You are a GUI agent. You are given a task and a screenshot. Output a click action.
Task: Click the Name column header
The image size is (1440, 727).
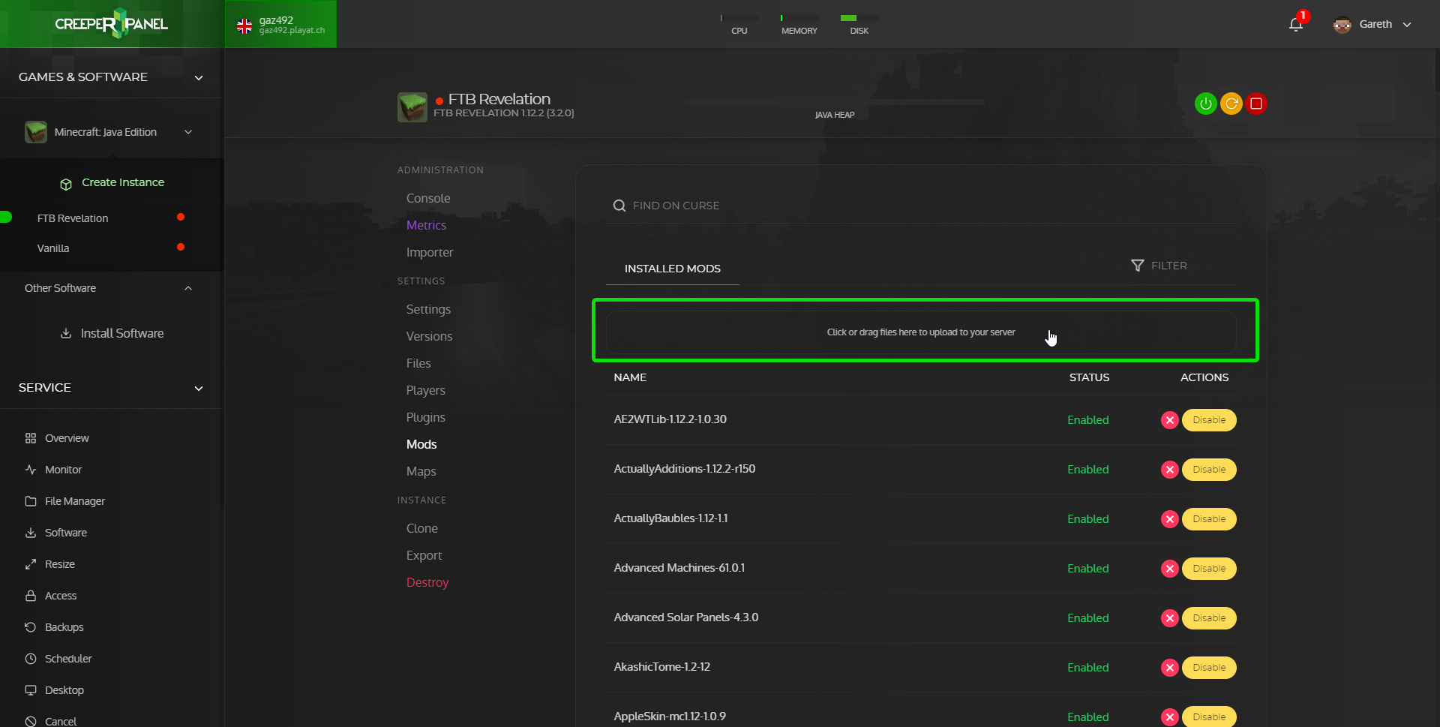630,377
